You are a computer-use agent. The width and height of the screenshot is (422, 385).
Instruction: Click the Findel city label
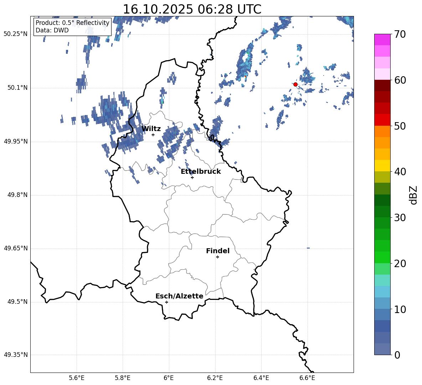(x=218, y=251)
